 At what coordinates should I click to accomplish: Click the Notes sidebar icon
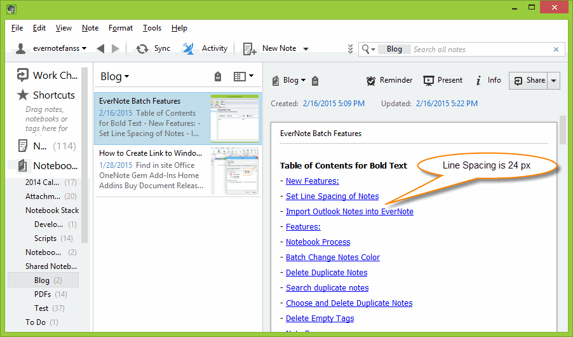pyautogui.click(x=23, y=146)
